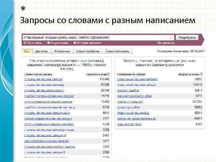Select the 'По регионам' radio option
This screenshot has width=216, height=162.
coord(48,43)
